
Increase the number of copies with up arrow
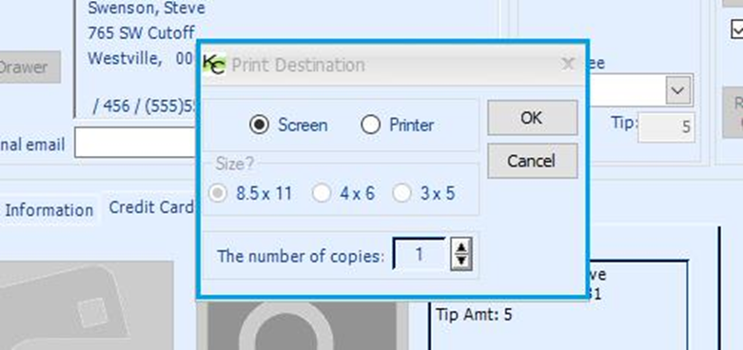click(x=461, y=245)
